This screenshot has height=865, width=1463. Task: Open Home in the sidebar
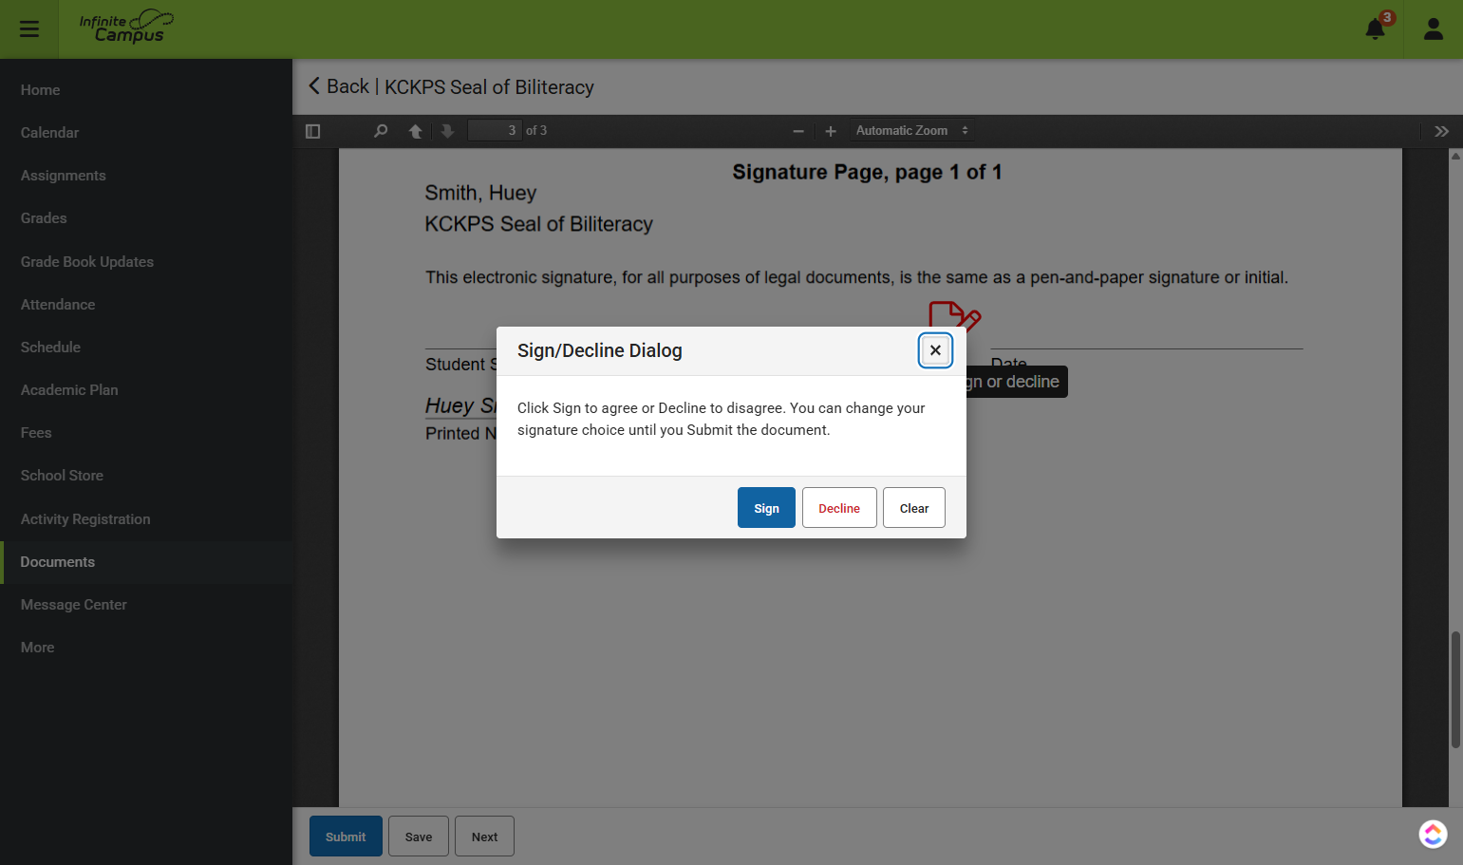[x=146, y=90]
